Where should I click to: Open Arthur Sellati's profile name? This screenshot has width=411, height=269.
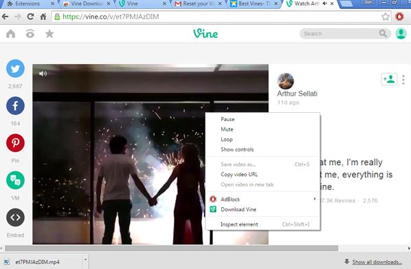tap(297, 94)
